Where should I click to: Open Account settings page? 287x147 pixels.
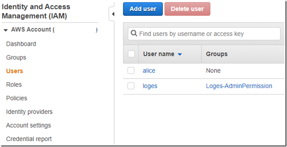pyautogui.click(x=29, y=125)
